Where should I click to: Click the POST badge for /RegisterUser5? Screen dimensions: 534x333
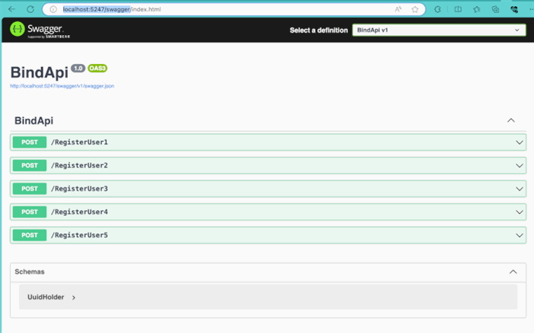(x=30, y=235)
